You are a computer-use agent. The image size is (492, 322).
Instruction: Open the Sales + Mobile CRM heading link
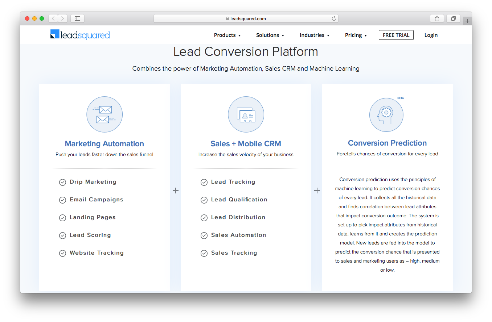pyautogui.click(x=246, y=144)
